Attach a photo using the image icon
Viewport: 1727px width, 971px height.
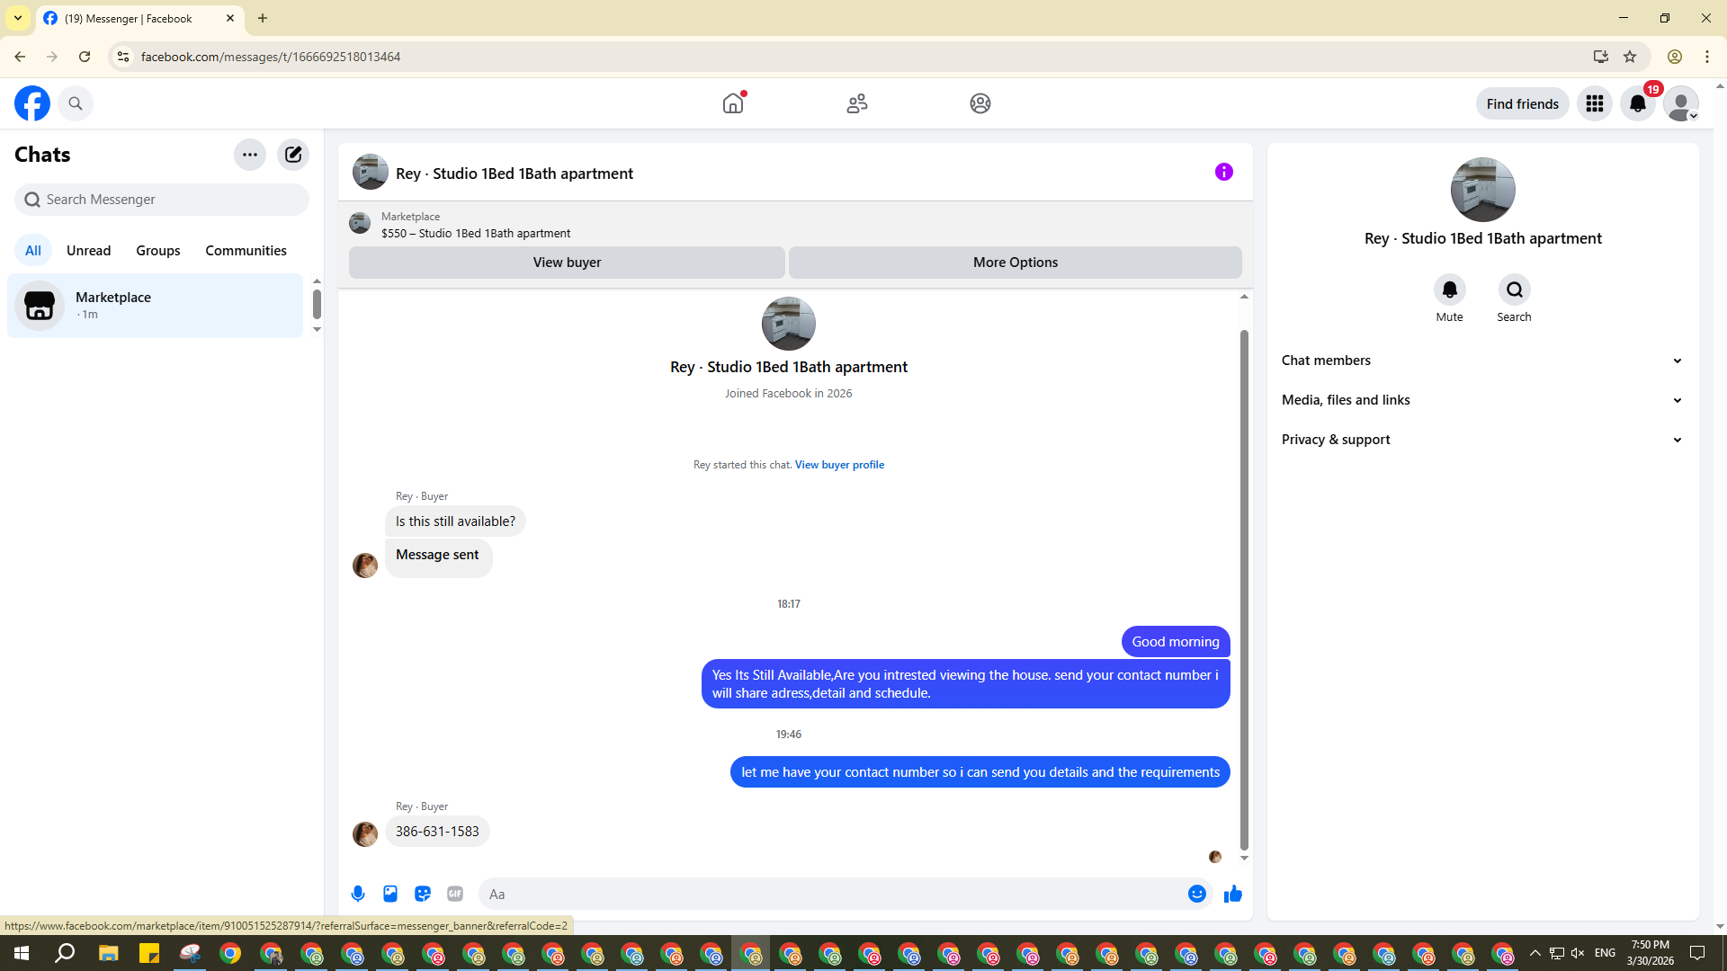point(390,894)
